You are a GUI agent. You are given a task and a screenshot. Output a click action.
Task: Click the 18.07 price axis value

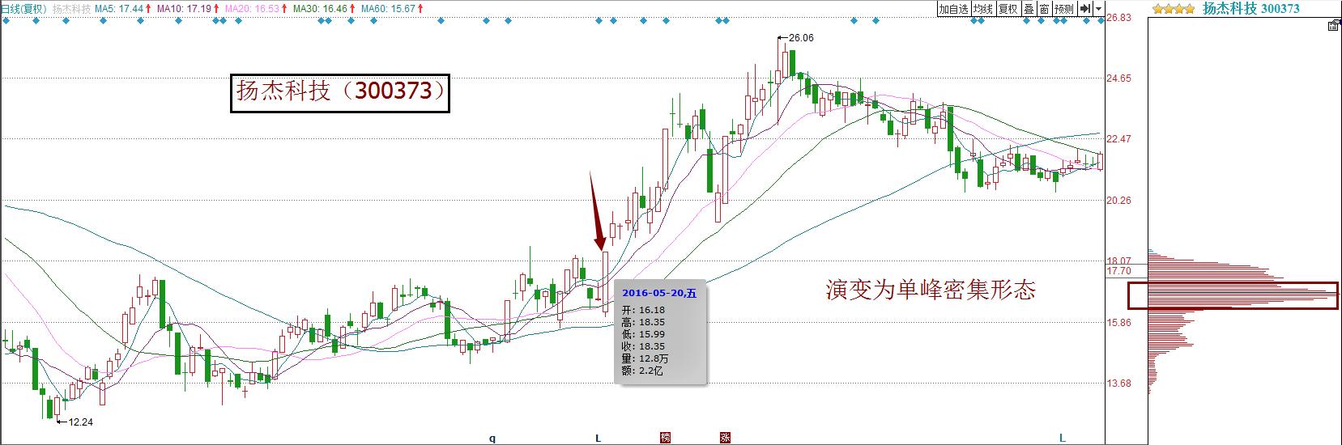click(x=1118, y=261)
